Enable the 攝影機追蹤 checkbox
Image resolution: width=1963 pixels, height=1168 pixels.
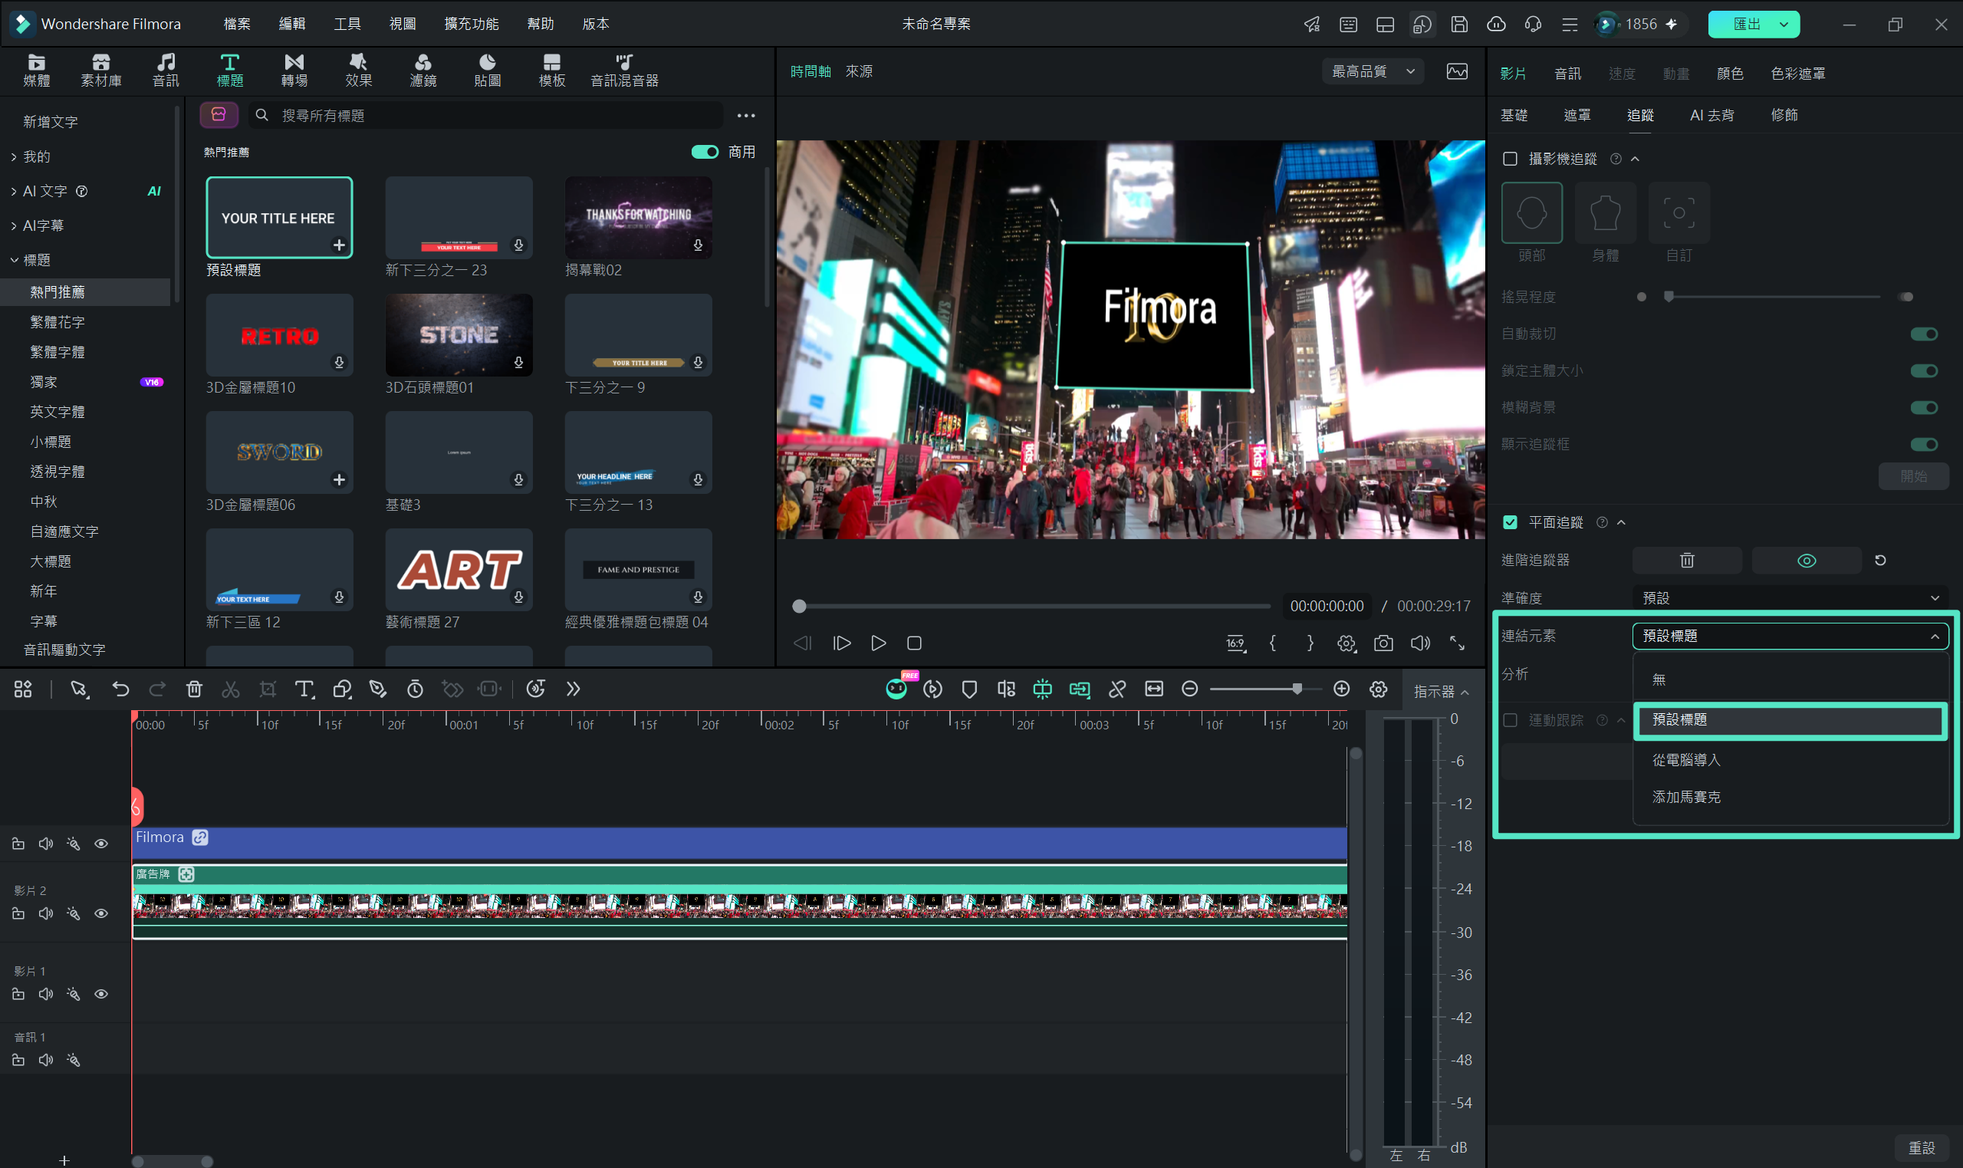[1510, 159]
